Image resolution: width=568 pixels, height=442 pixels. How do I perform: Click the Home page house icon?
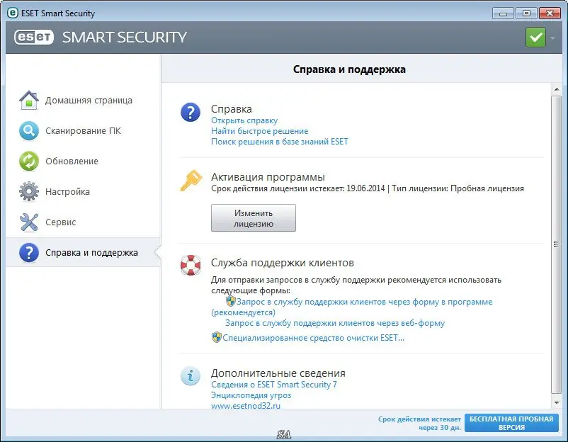(x=28, y=101)
